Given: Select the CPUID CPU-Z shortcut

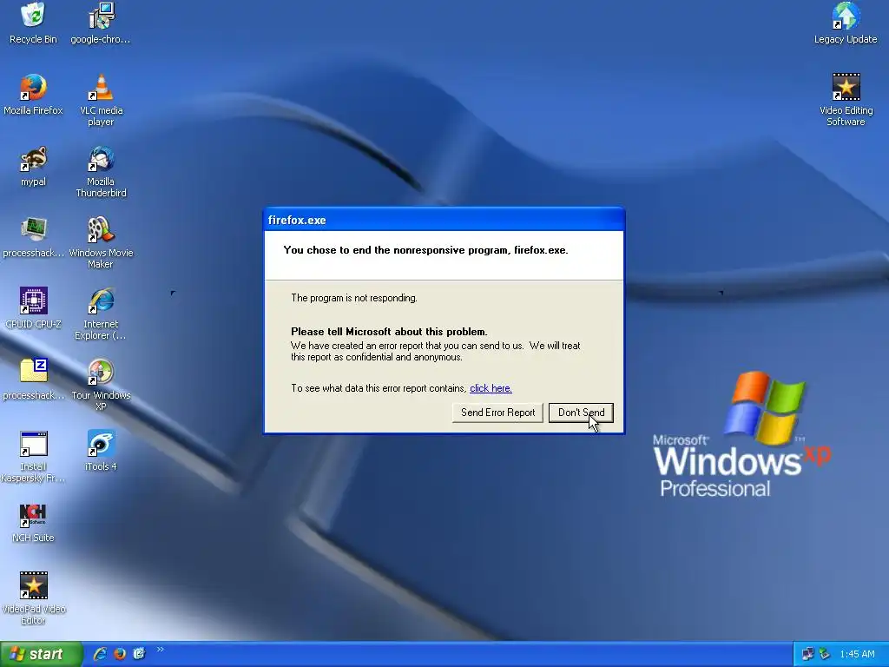Looking at the screenshot, I should 33,309.
